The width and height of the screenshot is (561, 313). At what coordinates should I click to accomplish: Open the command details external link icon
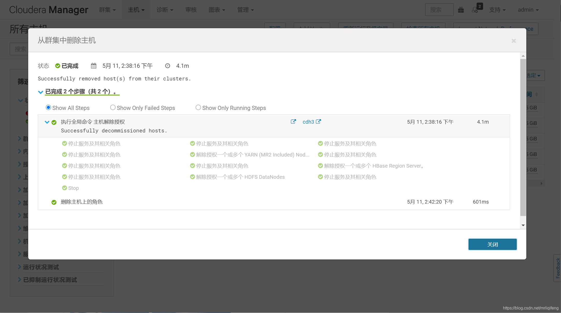[x=293, y=122]
